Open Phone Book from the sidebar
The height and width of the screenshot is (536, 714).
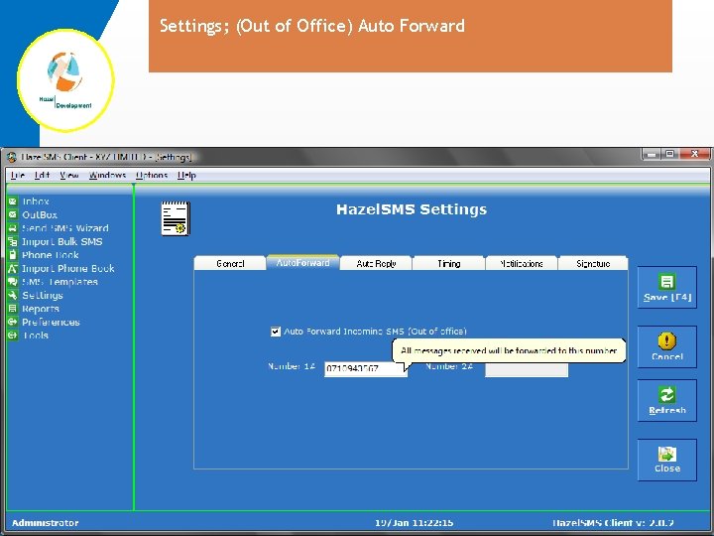(51, 255)
